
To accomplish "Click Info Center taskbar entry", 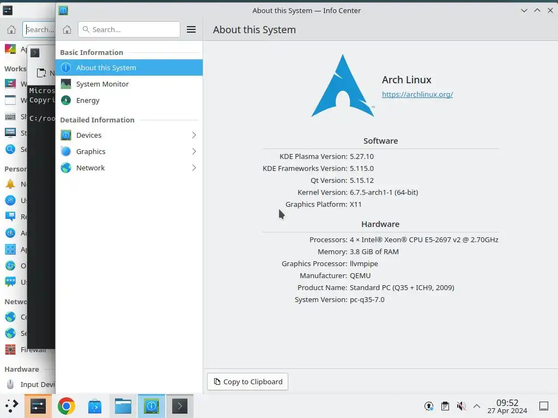I will click(x=151, y=406).
